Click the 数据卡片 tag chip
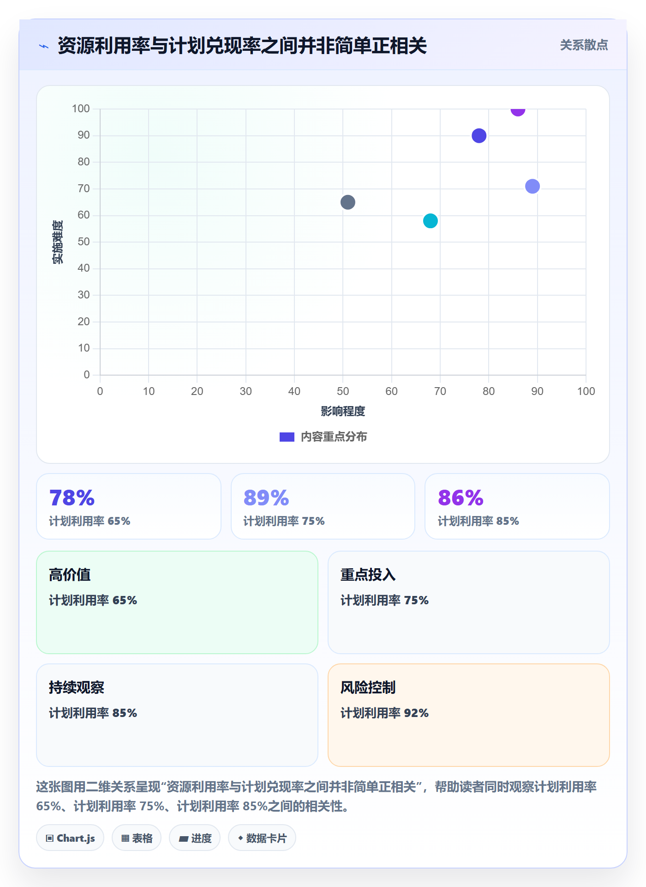This screenshot has width=646, height=887. click(262, 838)
